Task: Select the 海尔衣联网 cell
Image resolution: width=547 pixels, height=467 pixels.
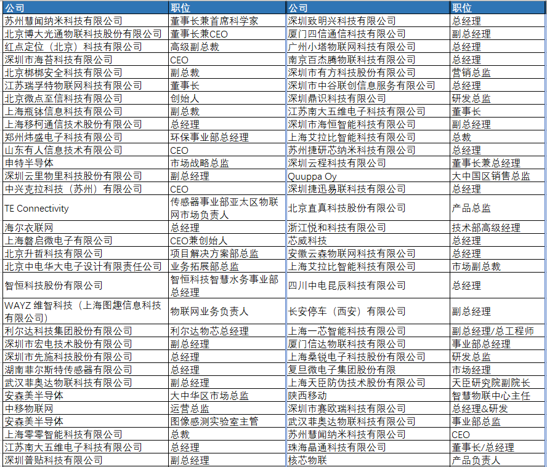Action: click(85, 228)
